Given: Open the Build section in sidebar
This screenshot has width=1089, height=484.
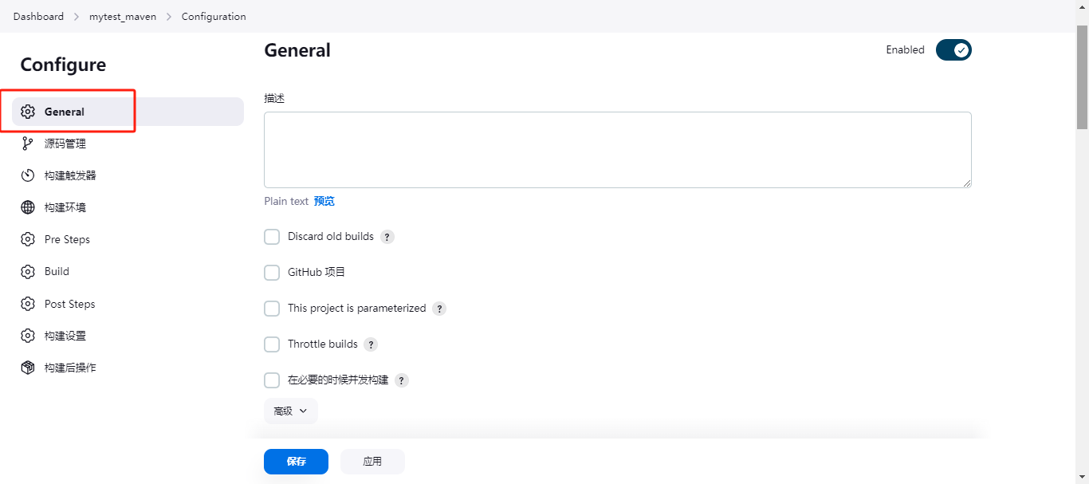Looking at the screenshot, I should [57, 271].
